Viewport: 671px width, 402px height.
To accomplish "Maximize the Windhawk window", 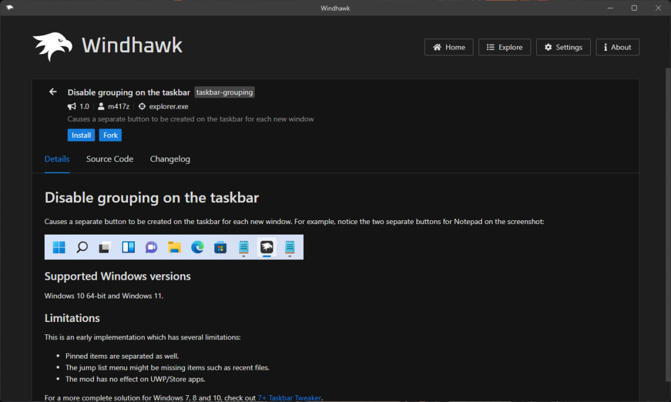I will (634, 7).
